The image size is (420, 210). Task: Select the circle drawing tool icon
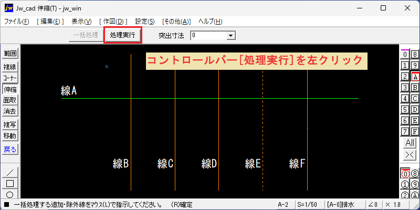[10, 194]
